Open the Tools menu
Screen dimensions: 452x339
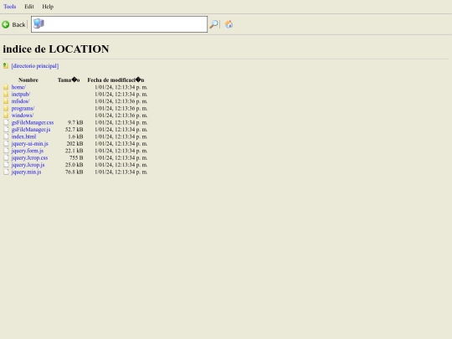coord(10,7)
